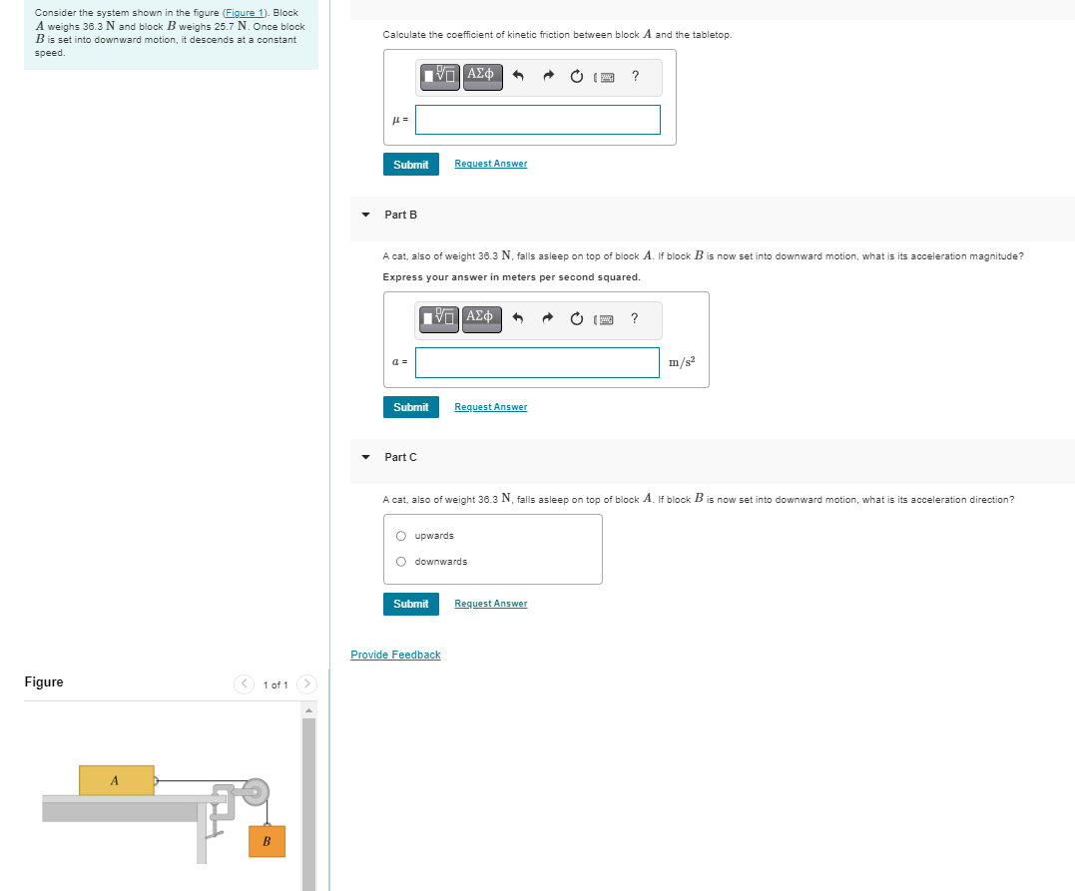Open keyboard shortcuts icon in Part A toolbar

pos(605,77)
